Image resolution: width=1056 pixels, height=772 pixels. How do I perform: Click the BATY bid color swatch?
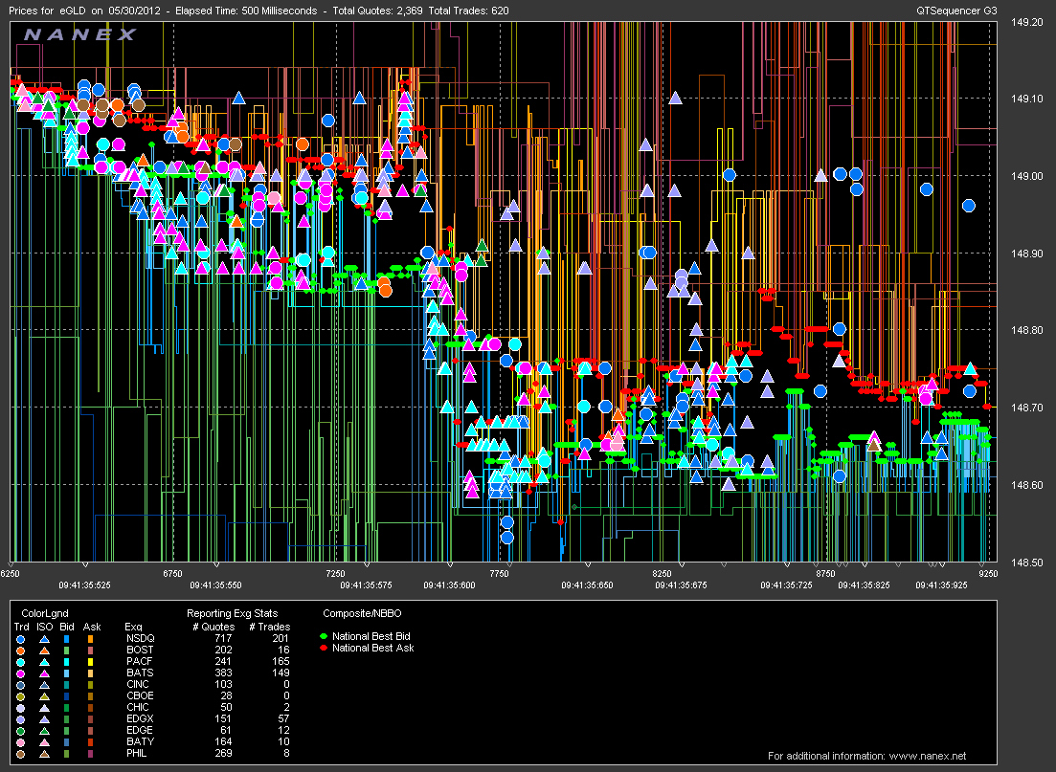pos(67,741)
